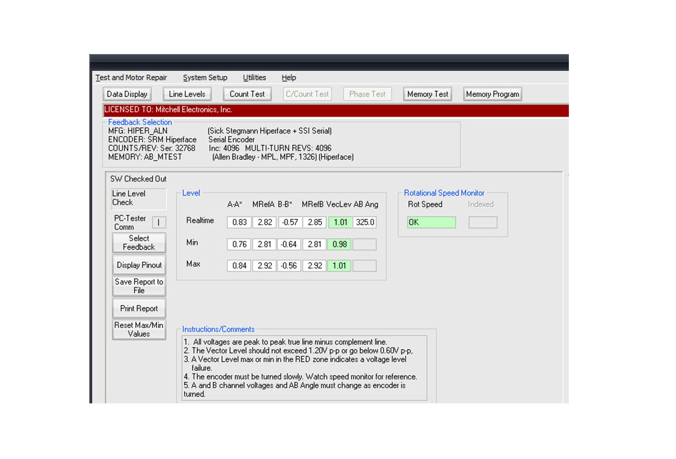Click the green Min VecLev 0.98 field
The width and height of the screenshot is (676, 459).
[x=340, y=244]
